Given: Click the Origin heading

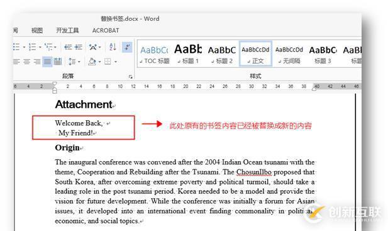Looking at the screenshot, I should [67, 148].
